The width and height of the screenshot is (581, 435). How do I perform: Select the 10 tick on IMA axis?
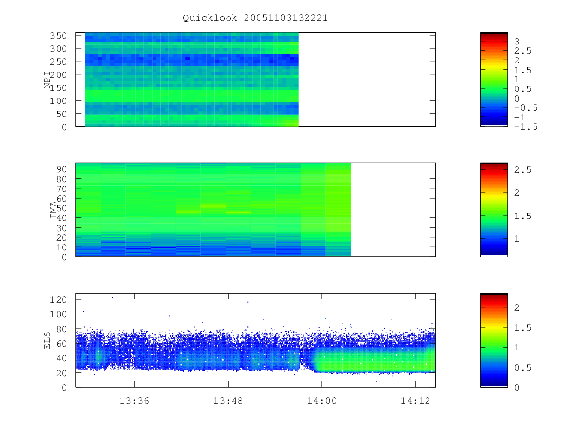coord(62,247)
